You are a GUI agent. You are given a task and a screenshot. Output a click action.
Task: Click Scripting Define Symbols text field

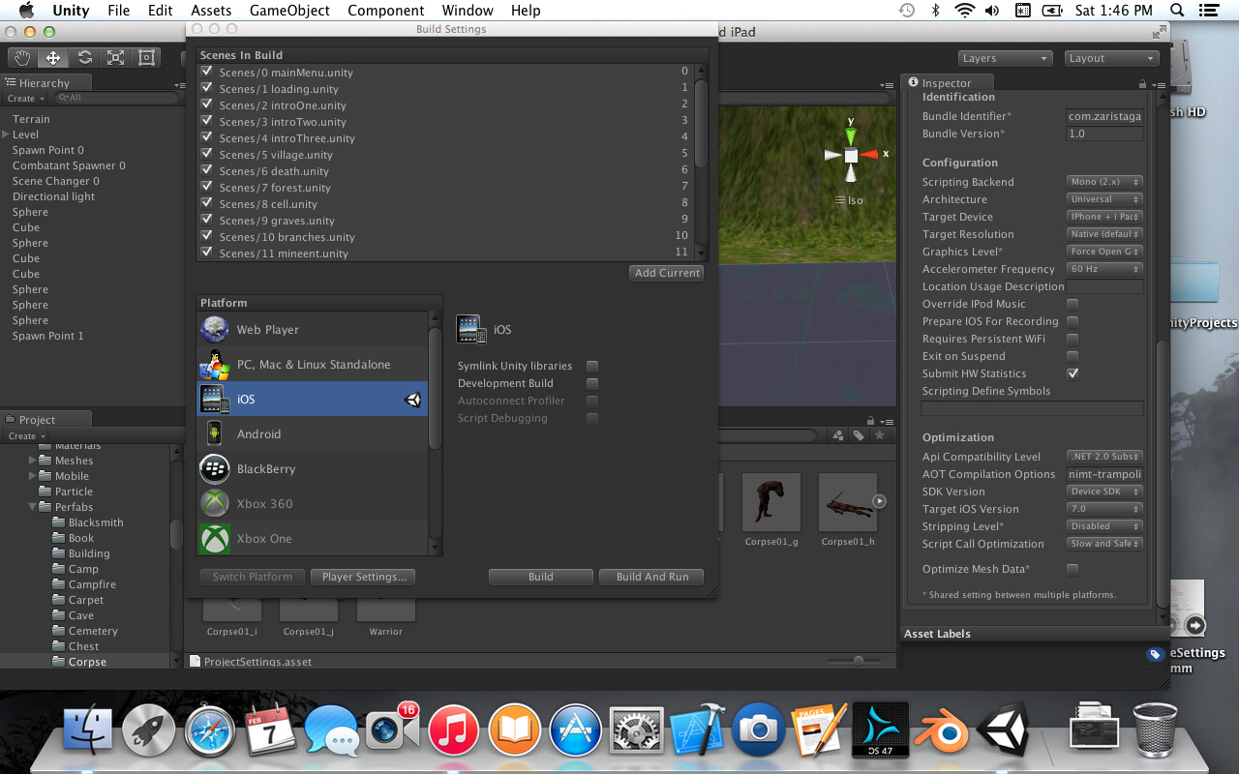(1032, 408)
